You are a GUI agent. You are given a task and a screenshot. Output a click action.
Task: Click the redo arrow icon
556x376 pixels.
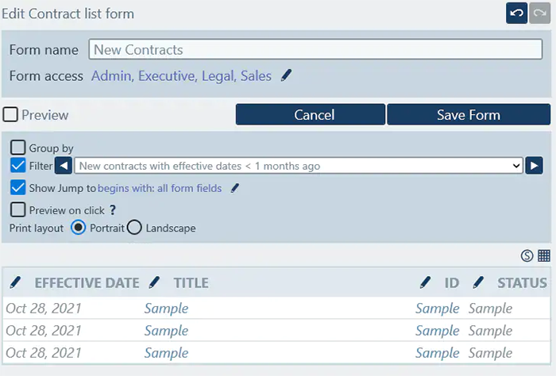539,13
